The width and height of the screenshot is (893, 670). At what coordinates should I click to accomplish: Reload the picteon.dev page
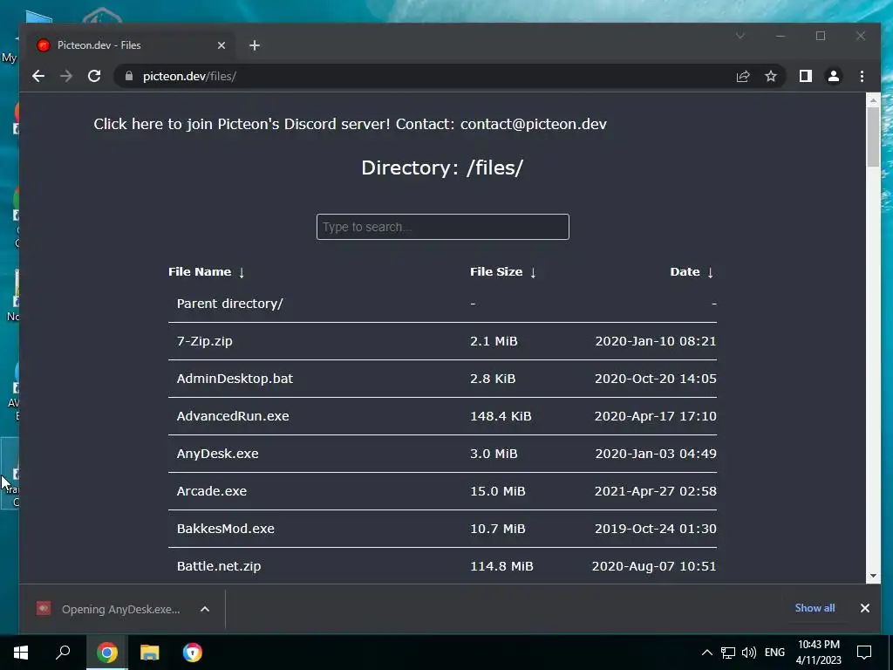[x=94, y=77]
